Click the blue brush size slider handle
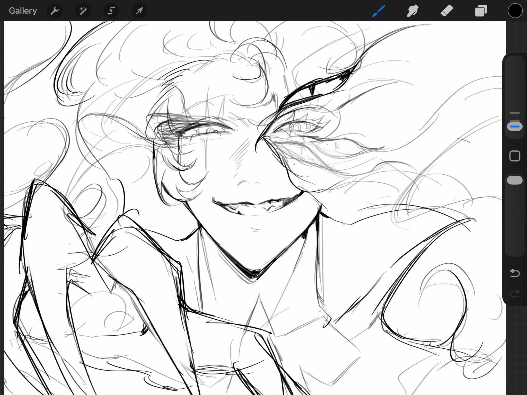Image resolution: width=527 pixels, height=395 pixels. pos(515,127)
